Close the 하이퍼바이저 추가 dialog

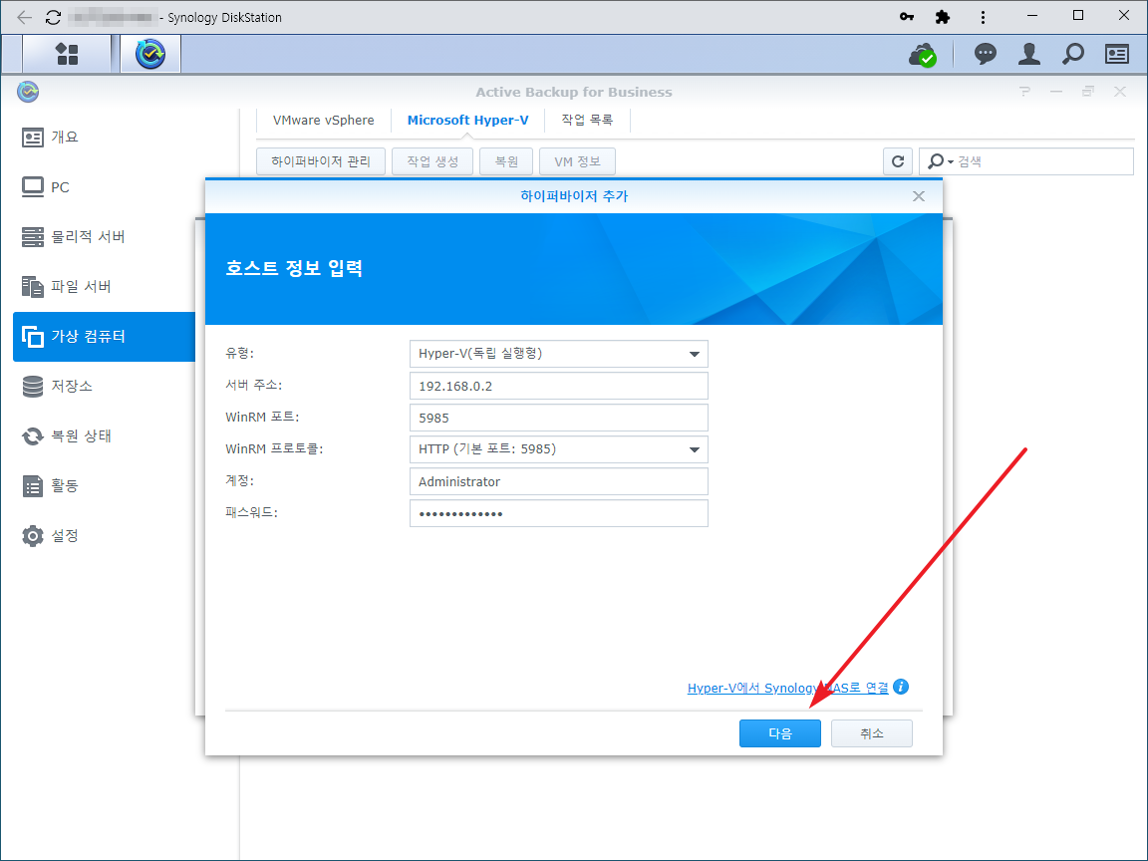point(918,196)
